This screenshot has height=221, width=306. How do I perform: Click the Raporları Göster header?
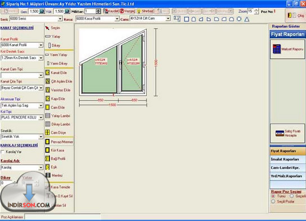286,26
